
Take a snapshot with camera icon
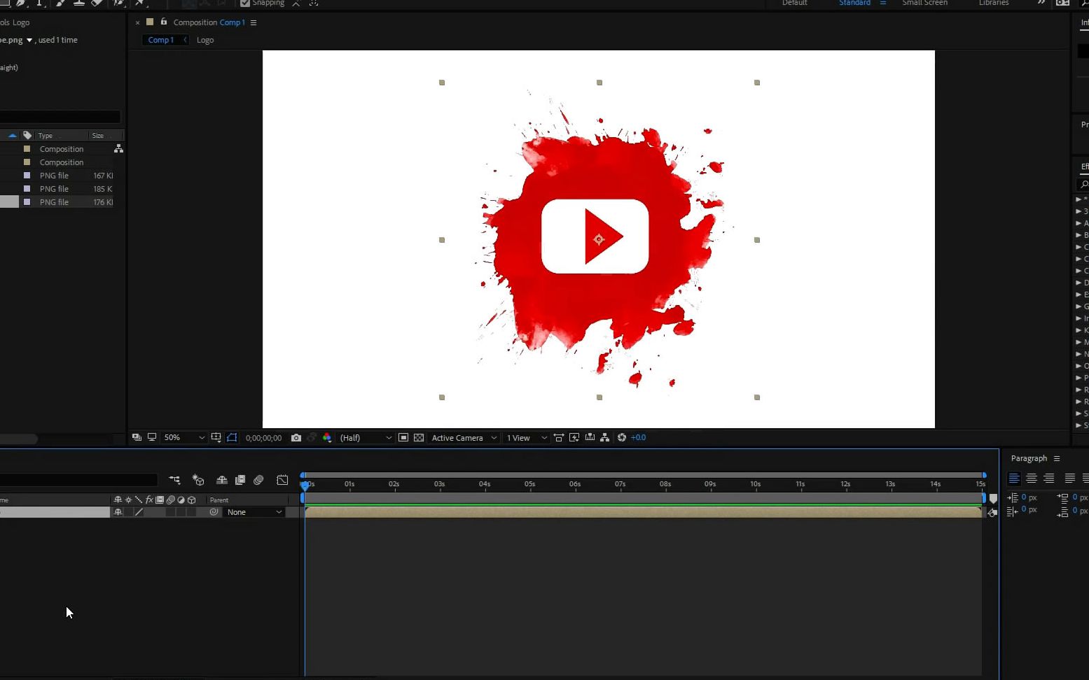pyautogui.click(x=296, y=437)
